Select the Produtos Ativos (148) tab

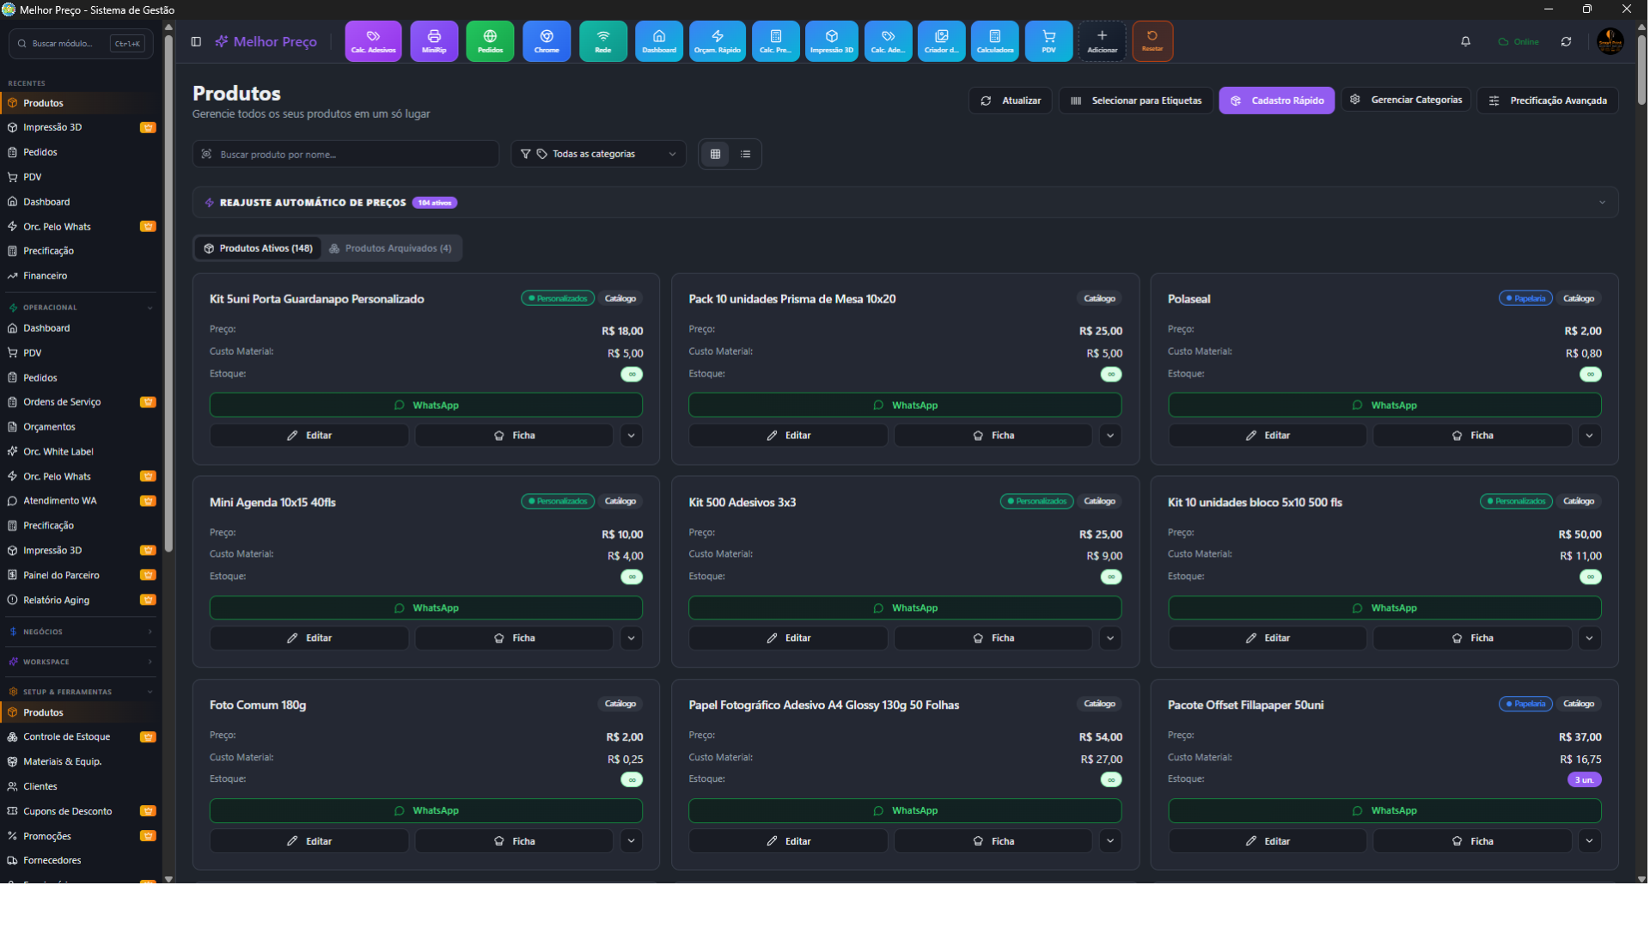click(258, 248)
